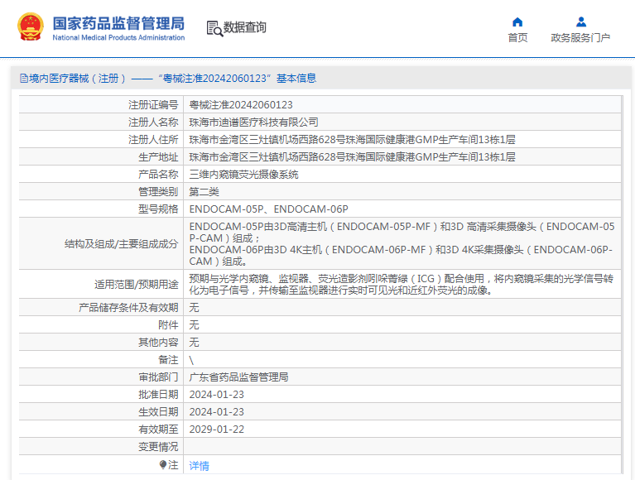
Task: Open the 详情 details link
Action: coord(199,466)
